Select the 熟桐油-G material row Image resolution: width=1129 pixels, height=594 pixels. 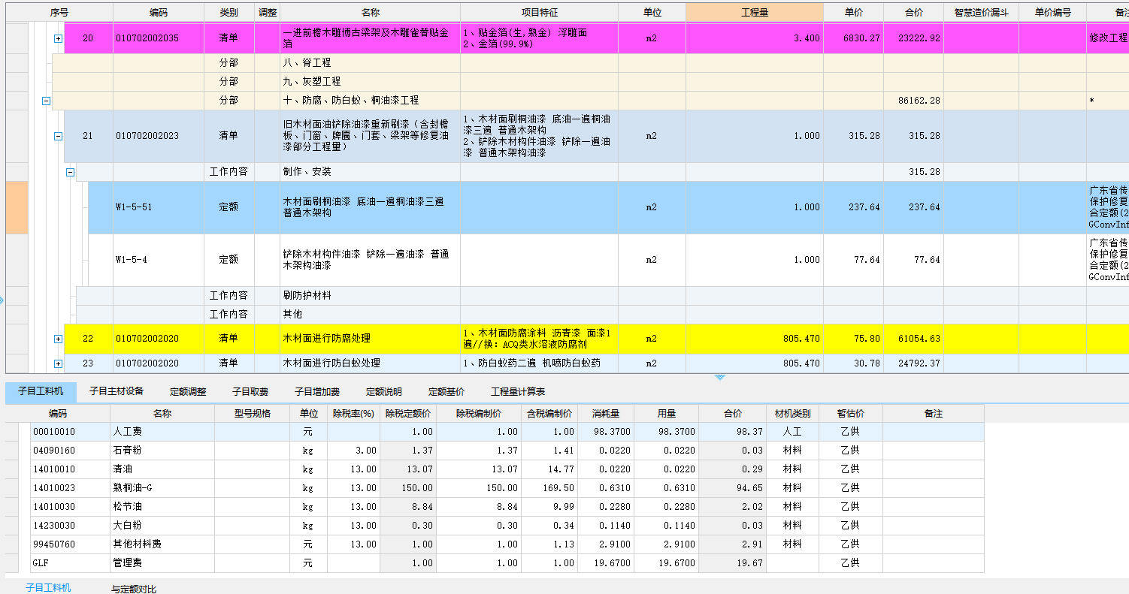coord(507,488)
